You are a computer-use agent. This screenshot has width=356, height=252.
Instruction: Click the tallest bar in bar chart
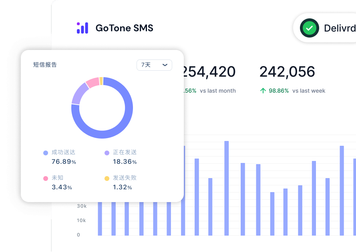point(226,188)
